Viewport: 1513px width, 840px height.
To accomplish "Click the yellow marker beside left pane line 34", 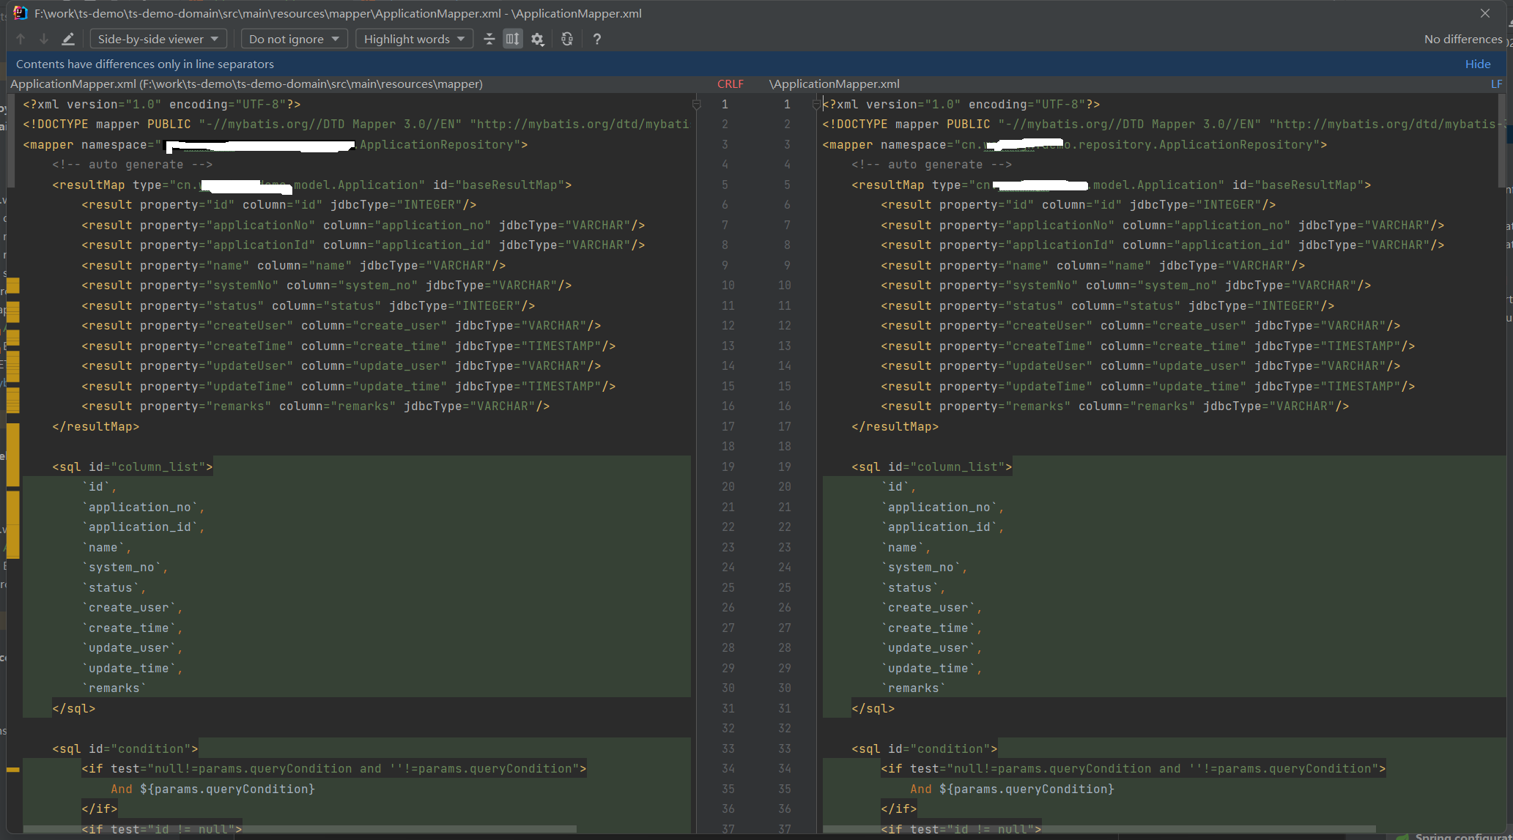I will [x=13, y=769].
